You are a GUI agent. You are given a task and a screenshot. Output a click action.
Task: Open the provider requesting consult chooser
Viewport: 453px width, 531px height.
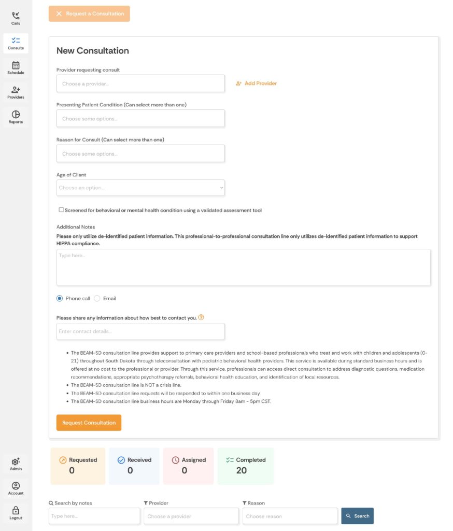click(140, 83)
